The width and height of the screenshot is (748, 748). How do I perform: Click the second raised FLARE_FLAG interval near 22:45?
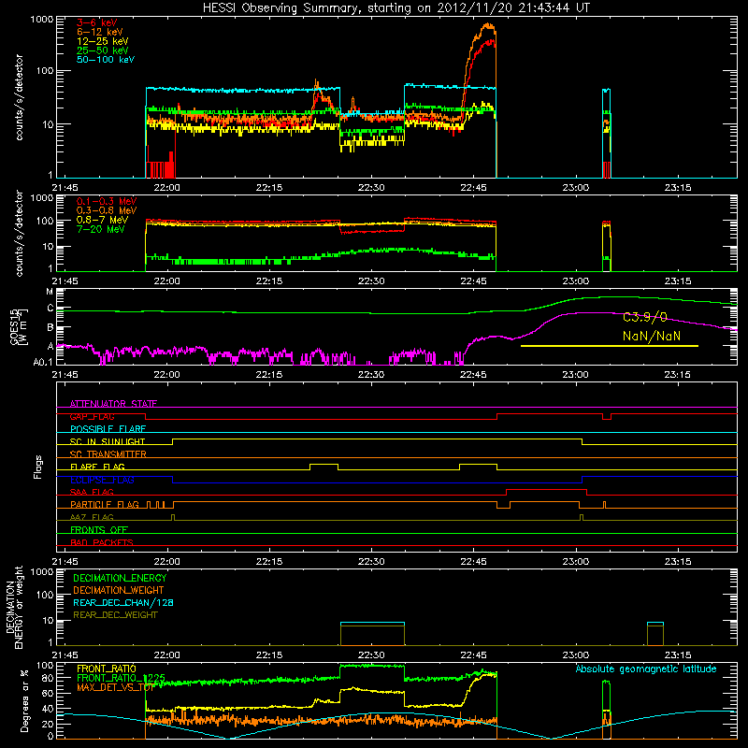478,467
